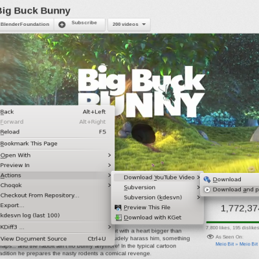This screenshot has height=259, width=259.
Task: Click the eye icon next to As Seen On
Action: (x=210, y=237)
